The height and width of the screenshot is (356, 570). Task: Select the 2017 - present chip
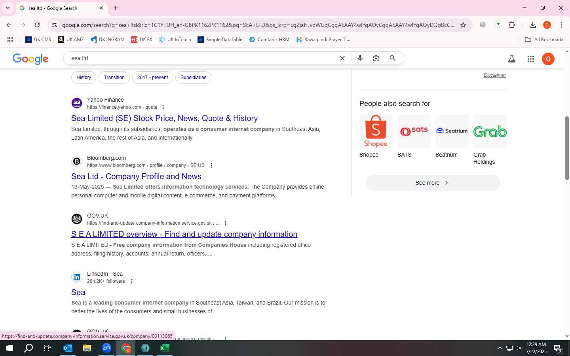(152, 78)
